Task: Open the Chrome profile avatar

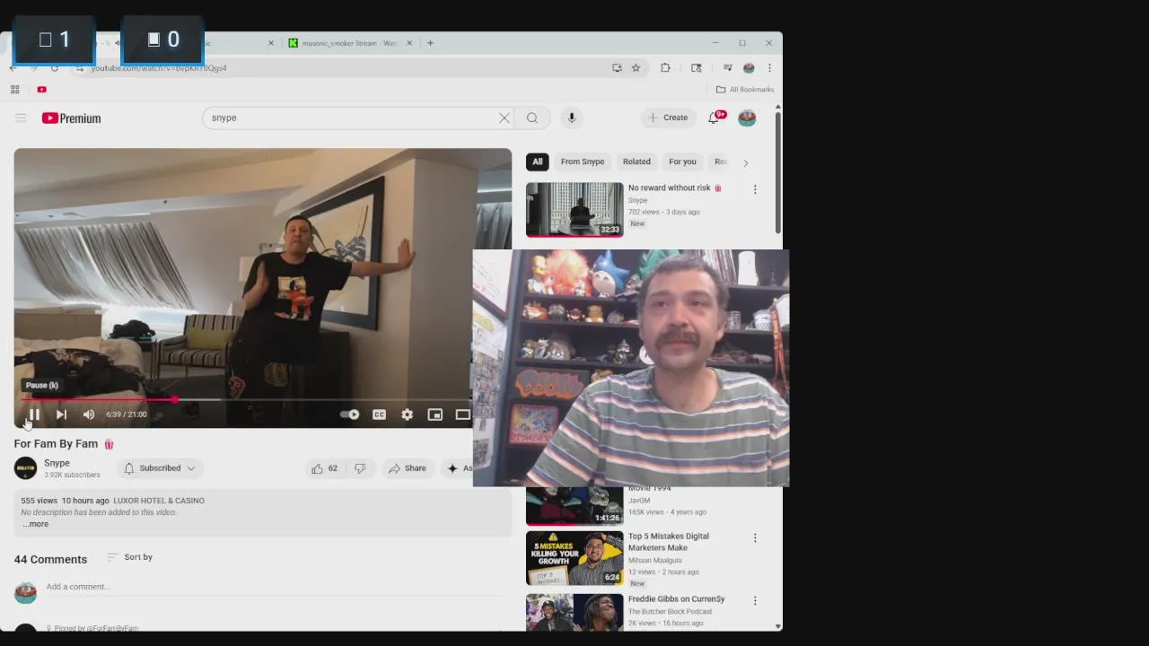Action: [749, 68]
